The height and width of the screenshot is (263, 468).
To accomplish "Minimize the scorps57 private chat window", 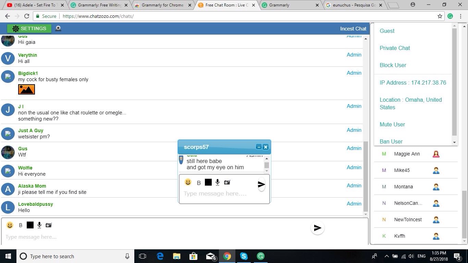I will [259, 147].
